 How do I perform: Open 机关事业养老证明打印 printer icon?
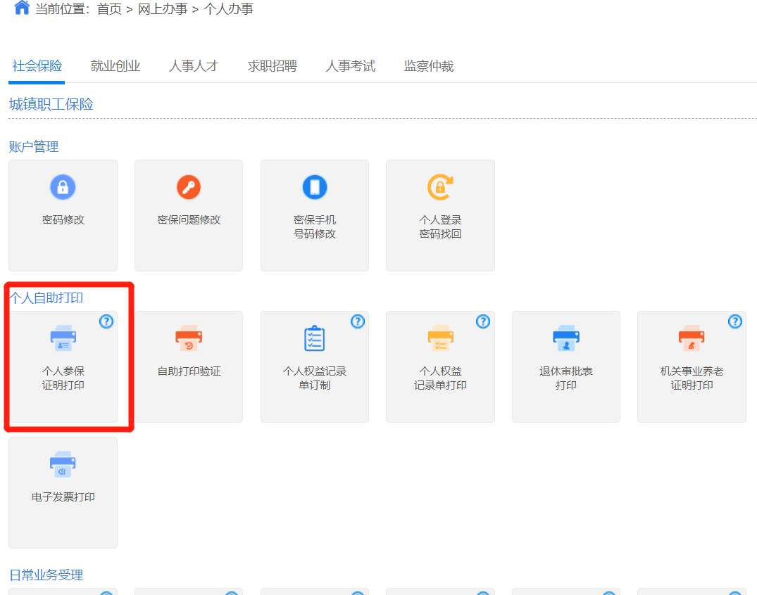(692, 338)
